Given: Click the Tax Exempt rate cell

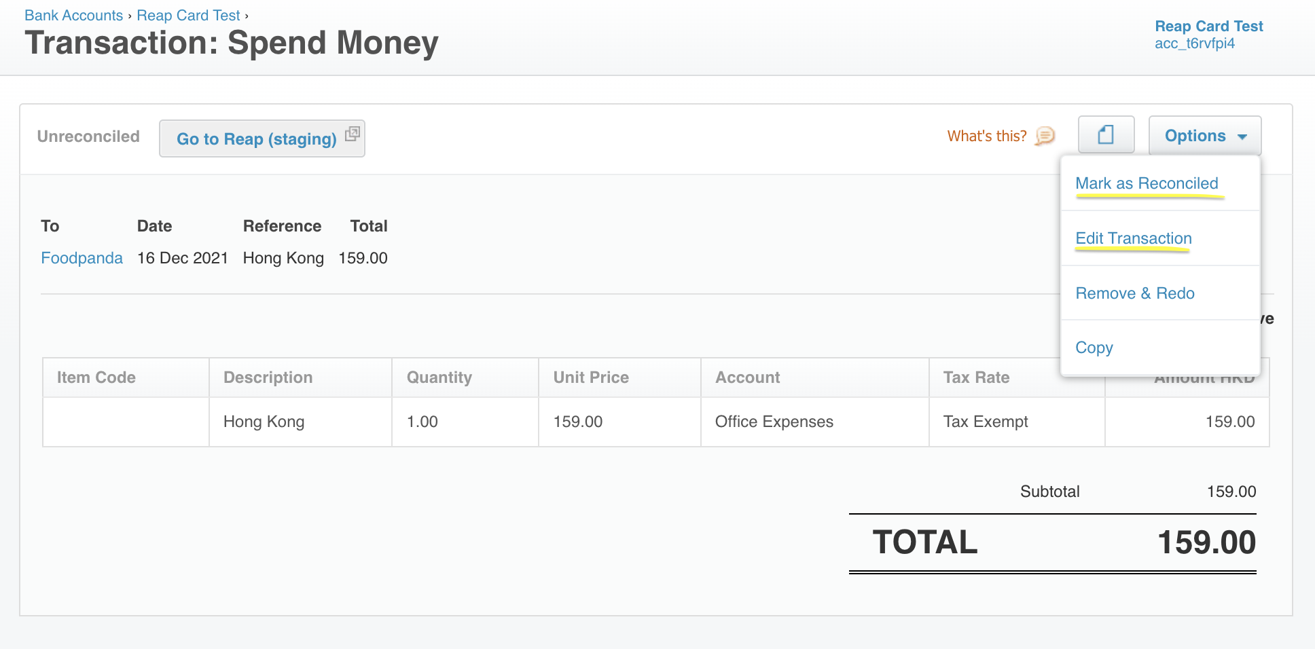Looking at the screenshot, I should (x=985, y=422).
